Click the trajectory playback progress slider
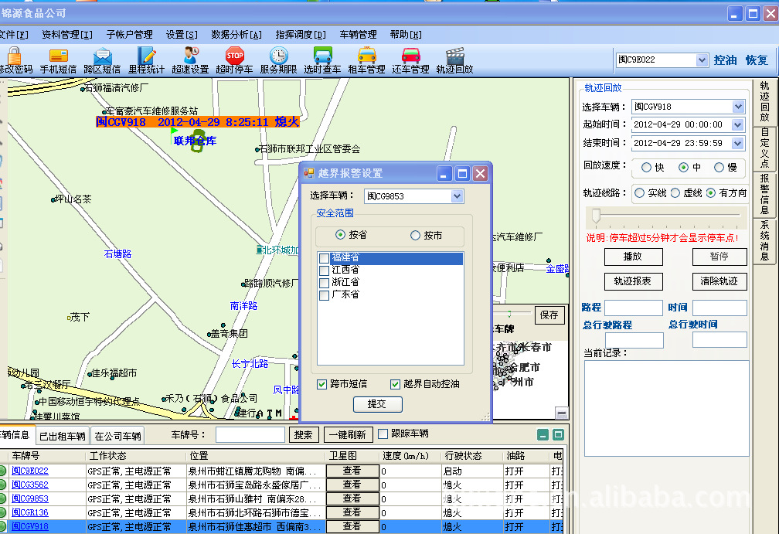The height and width of the screenshot is (534, 779). pos(597,214)
